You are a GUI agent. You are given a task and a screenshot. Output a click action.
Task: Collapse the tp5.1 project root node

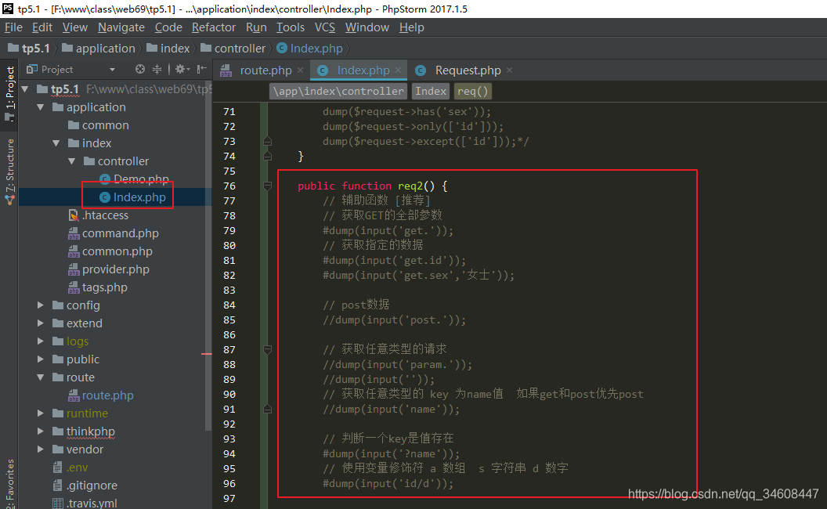coord(24,88)
